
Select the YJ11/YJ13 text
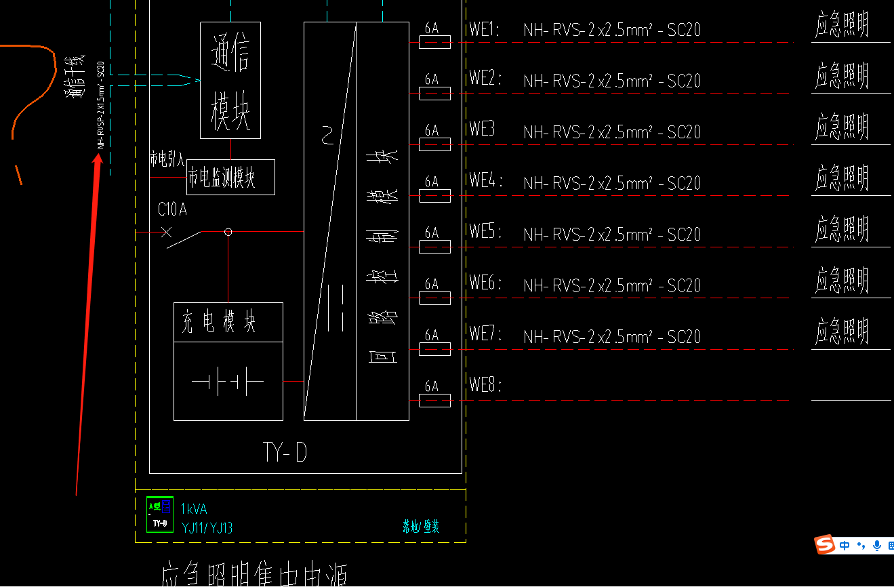(x=207, y=527)
